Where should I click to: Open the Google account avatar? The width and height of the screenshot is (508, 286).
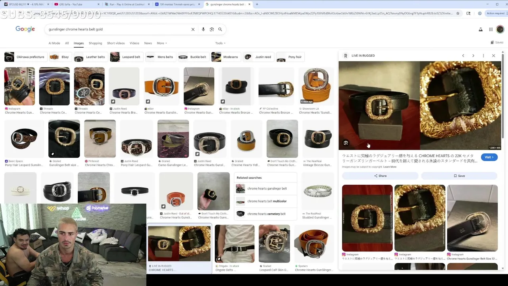(500, 29)
